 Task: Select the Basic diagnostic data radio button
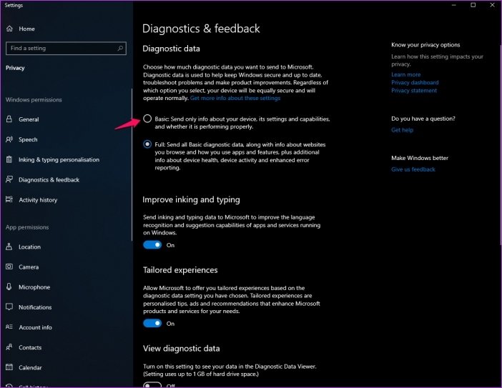pyautogui.click(x=147, y=119)
